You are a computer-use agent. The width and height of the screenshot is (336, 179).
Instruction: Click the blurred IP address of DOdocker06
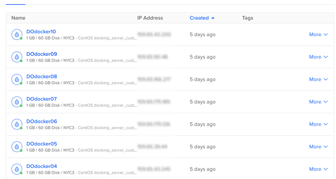pos(154,124)
